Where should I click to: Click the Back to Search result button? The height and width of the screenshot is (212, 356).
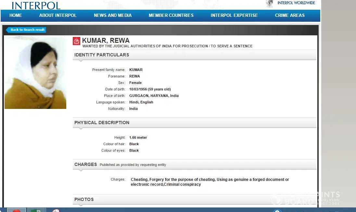(x=27, y=30)
